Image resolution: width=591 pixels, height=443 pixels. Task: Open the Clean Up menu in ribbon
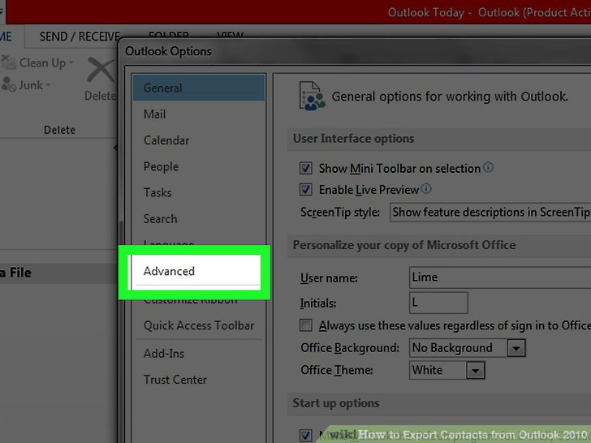click(37, 63)
